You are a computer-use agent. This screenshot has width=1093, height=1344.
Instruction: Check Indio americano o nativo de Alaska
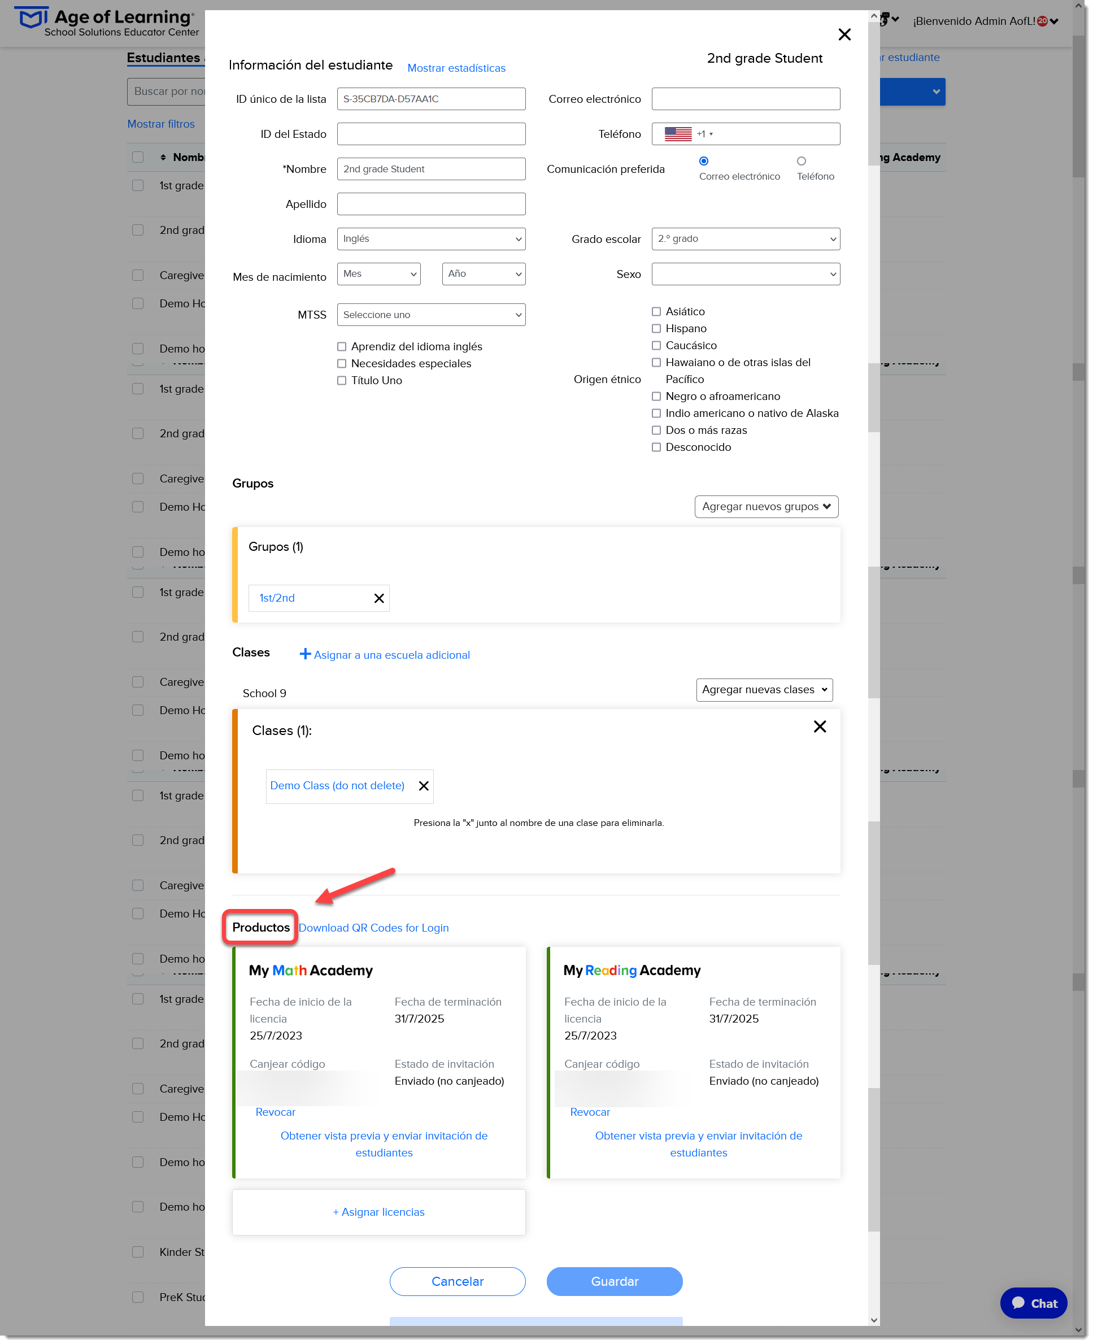[656, 413]
